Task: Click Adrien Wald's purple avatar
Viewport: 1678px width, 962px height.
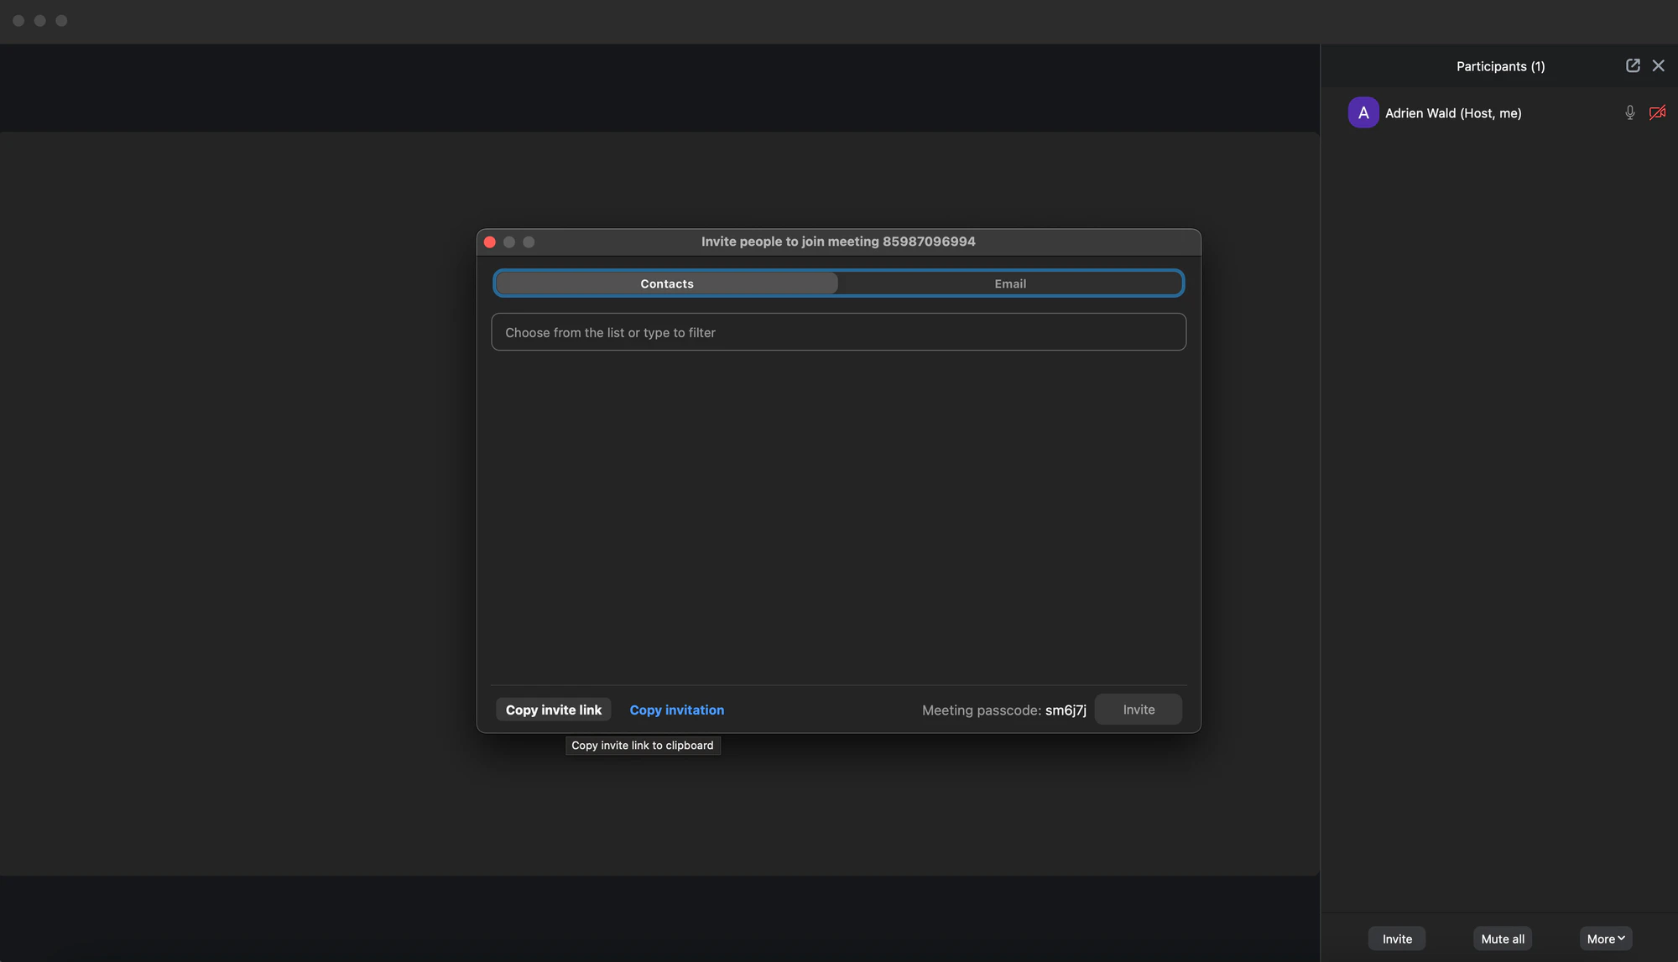Action: click(x=1363, y=112)
